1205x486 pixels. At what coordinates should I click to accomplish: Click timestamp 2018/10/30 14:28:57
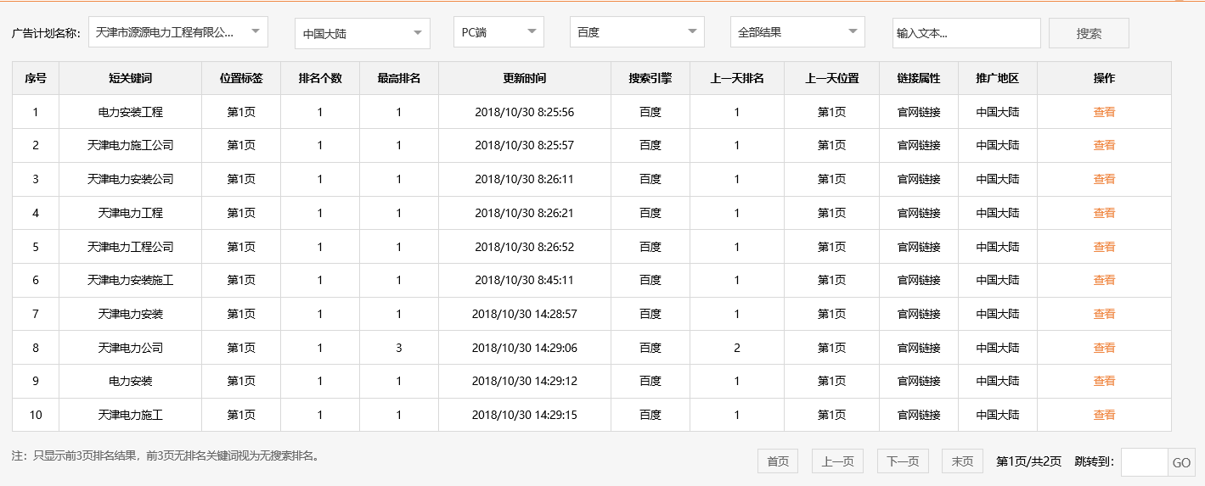click(525, 314)
